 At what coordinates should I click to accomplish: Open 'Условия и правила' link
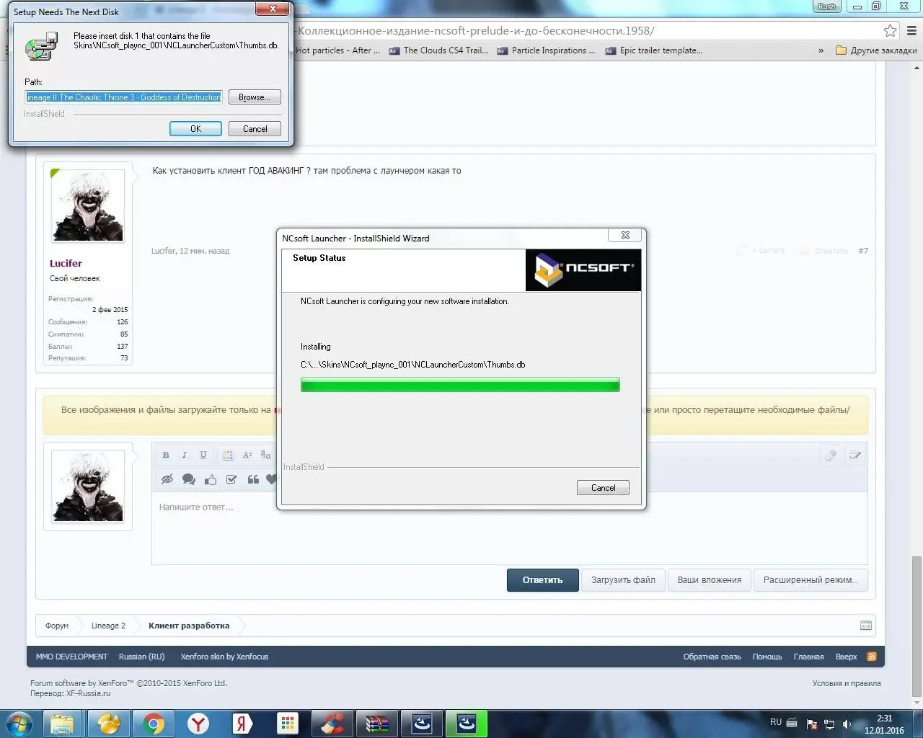click(x=846, y=683)
